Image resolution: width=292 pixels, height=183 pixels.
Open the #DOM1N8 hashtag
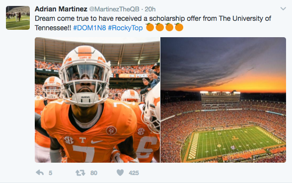[x=89, y=28]
